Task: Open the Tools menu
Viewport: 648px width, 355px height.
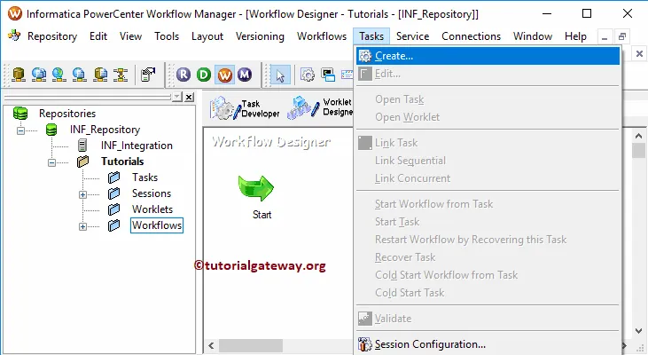Action: 167,36
